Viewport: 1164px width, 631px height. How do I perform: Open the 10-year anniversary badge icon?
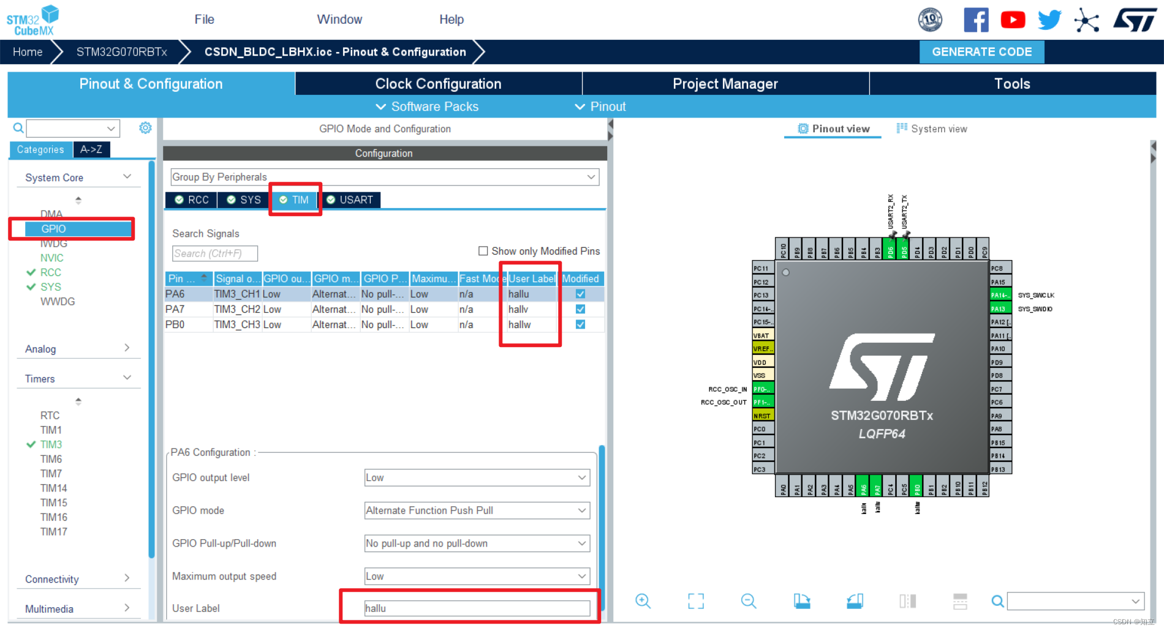[x=930, y=20]
